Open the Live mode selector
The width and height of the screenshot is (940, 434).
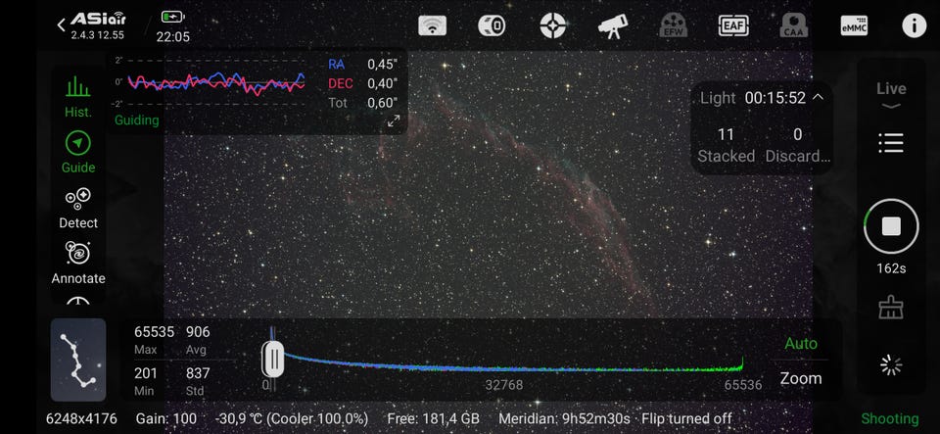tap(891, 95)
